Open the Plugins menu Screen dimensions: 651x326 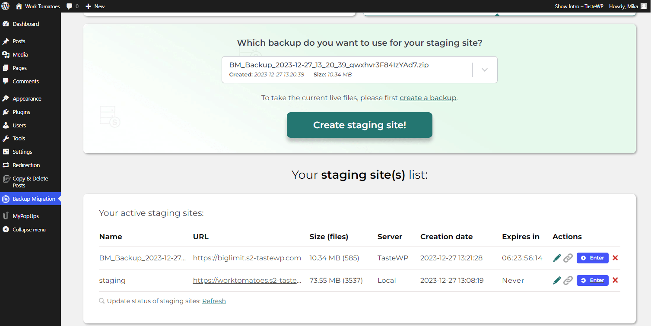pos(30,112)
